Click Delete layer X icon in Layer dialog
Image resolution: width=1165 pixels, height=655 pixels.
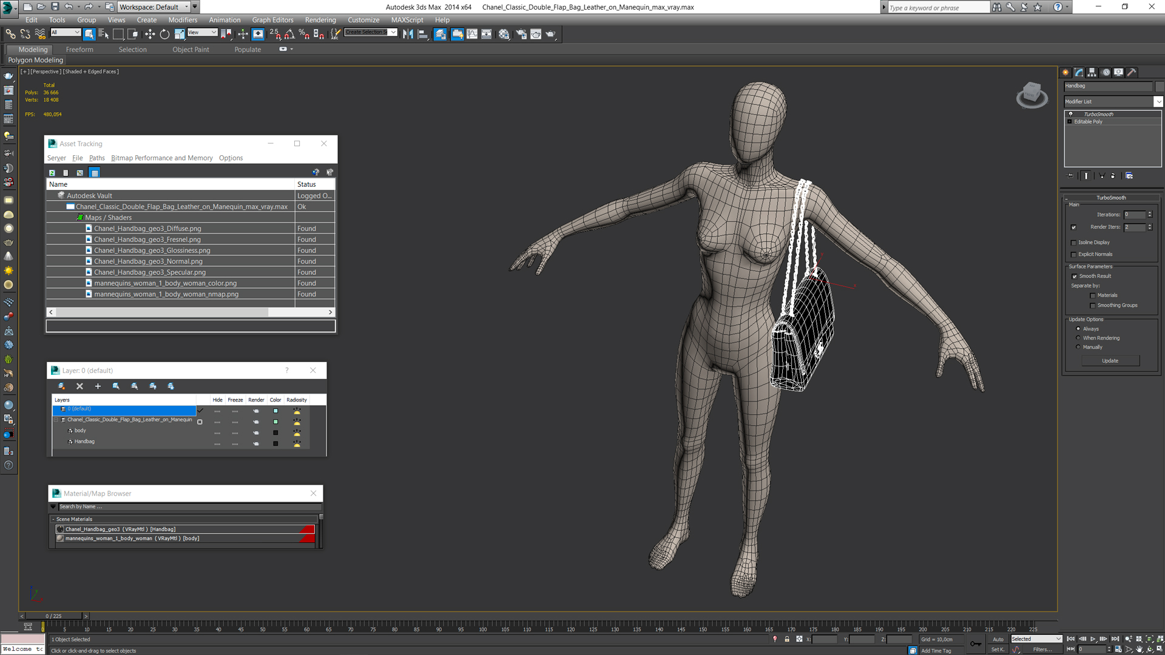79,386
